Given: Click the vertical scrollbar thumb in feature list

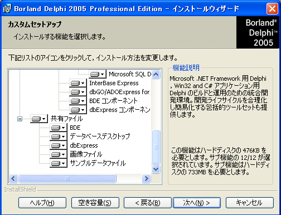Looking at the screenshot, I should [x=156, y=147].
